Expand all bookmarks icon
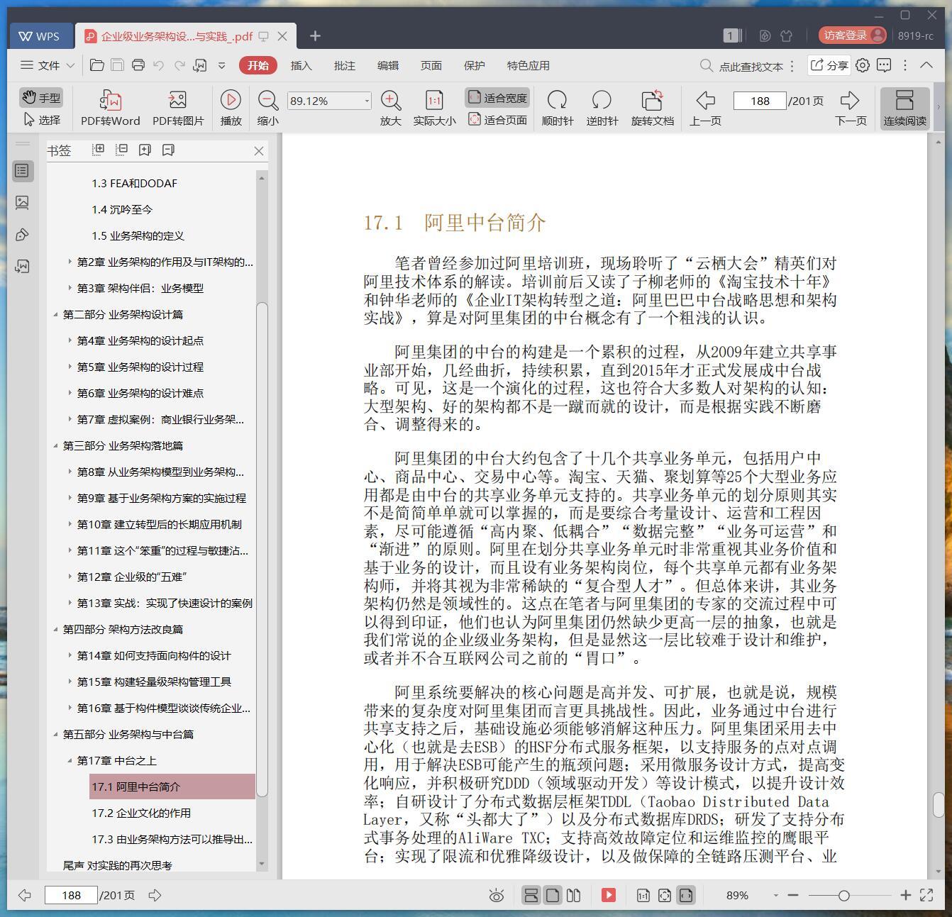This screenshot has height=917, width=952. pyautogui.click(x=99, y=150)
